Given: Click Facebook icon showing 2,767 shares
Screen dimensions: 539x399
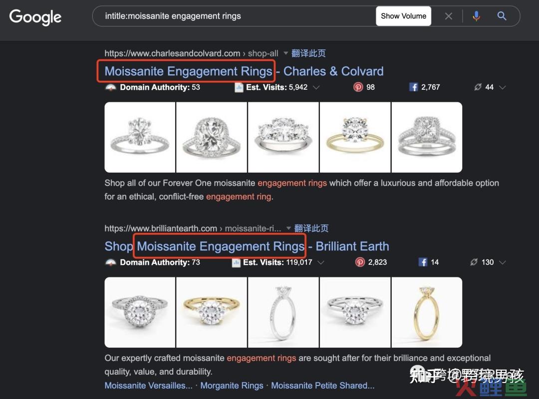Looking at the screenshot, I should point(413,87).
